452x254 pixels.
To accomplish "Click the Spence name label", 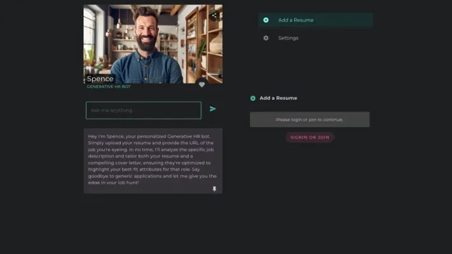I will pyautogui.click(x=100, y=79).
